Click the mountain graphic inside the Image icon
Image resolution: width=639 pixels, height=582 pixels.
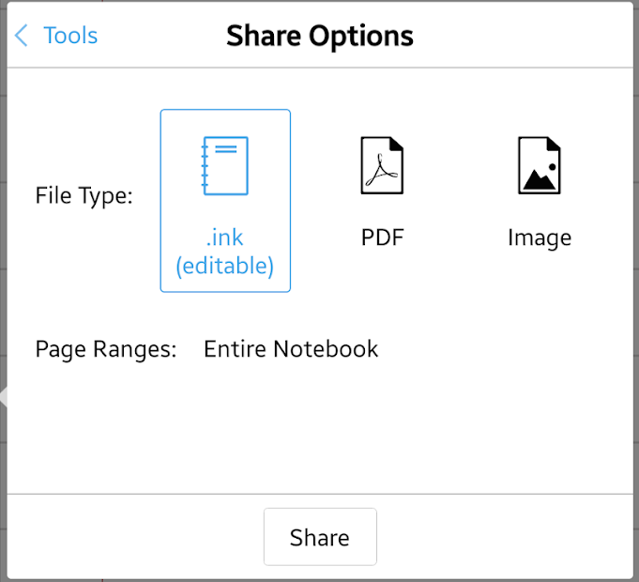point(537,181)
